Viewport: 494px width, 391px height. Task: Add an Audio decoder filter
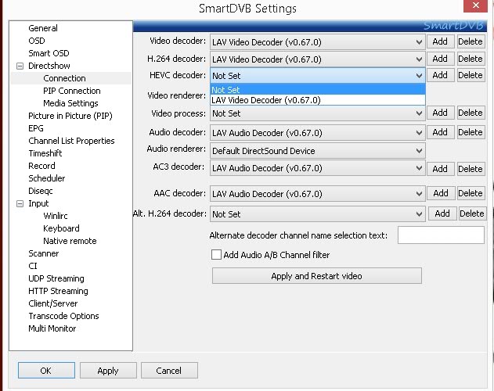[440, 132]
